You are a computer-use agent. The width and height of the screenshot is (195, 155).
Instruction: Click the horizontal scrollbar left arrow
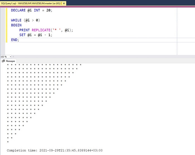click(13, 57)
